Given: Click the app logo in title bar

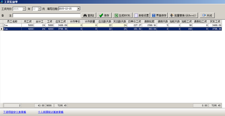Looking at the screenshot, I should (2, 2).
